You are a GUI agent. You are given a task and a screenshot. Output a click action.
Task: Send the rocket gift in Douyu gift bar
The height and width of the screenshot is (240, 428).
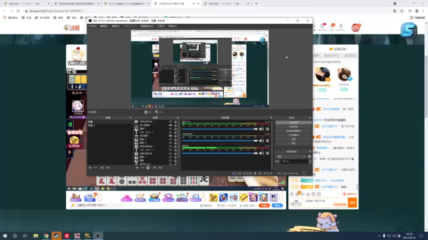tap(223, 197)
